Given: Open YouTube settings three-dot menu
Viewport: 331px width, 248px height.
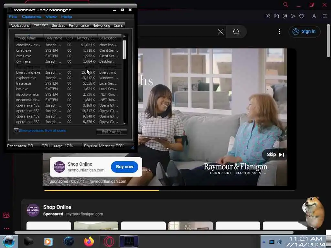Looking at the screenshot, I should [280, 32].
